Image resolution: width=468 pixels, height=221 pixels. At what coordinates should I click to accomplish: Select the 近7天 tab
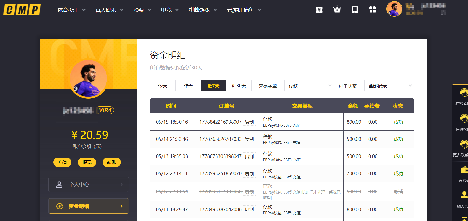[214, 86]
